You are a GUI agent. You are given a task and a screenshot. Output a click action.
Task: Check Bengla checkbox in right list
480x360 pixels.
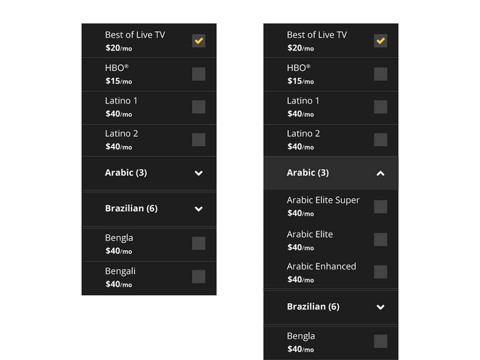[x=380, y=341]
